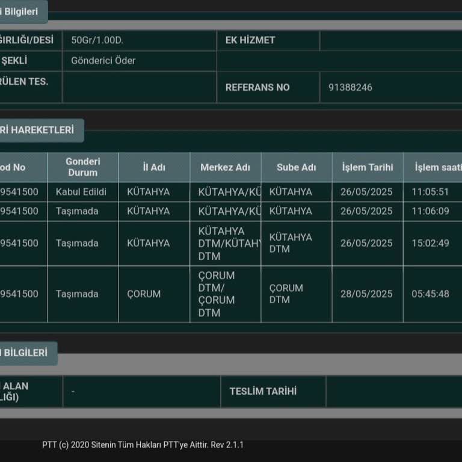Viewport: 462px width, 462px height.
Task: Click the EK HİZMET label
Action: pos(250,40)
